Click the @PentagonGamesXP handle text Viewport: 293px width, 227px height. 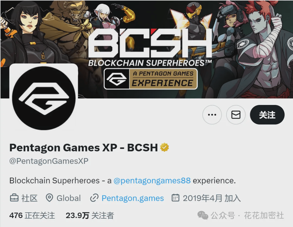coord(49,161)
